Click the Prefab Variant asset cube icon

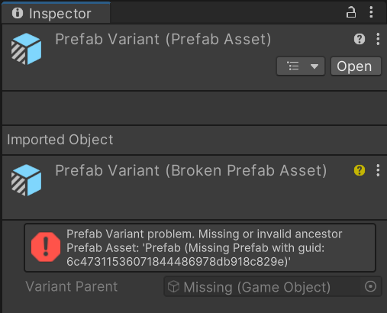click(26, 49)
